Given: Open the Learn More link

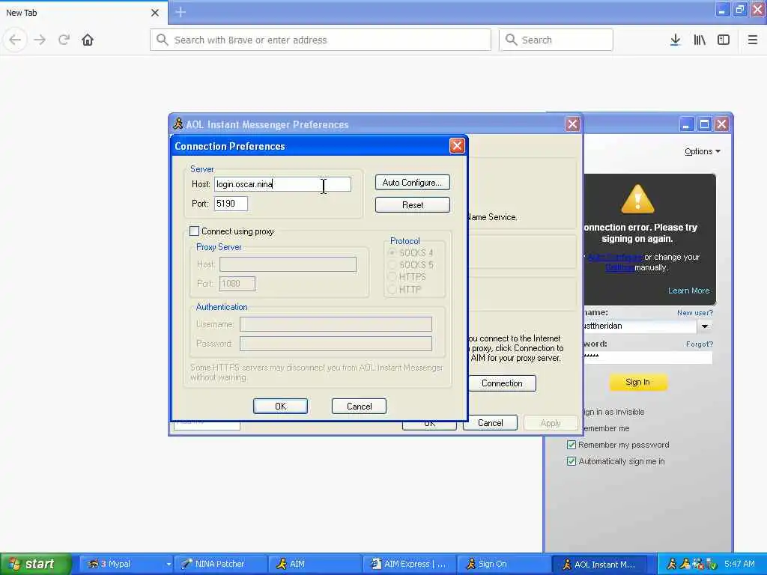Looking at the screenshot, I should [x=689, y=291].
